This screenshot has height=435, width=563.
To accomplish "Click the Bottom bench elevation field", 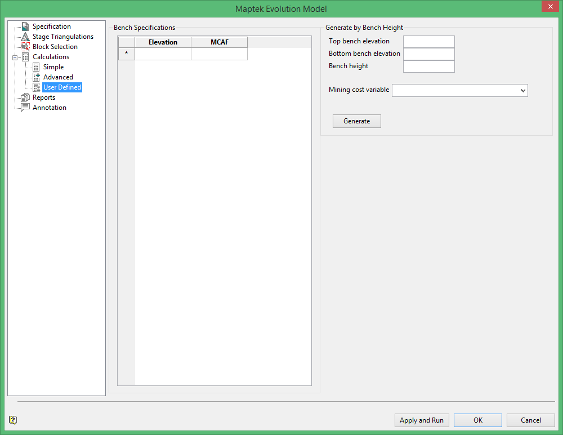I will [428, 54].
